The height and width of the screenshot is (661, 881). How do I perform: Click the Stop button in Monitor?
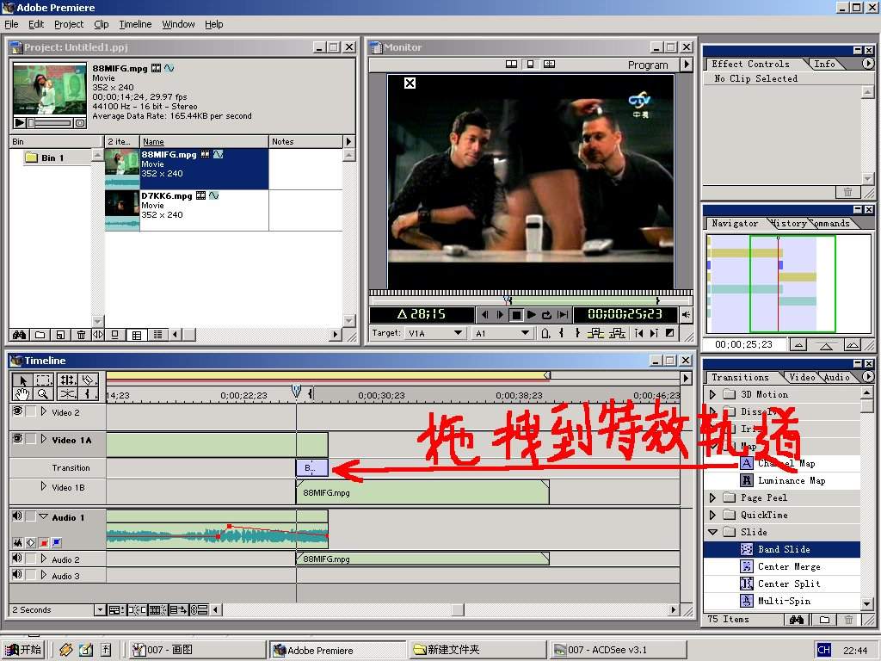(x=516, y=315)
